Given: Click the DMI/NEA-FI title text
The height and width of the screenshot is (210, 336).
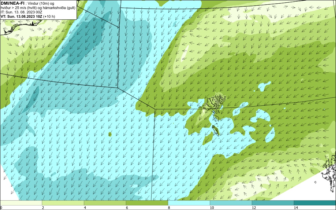Looking at the screenshot, I should (13, 3).
